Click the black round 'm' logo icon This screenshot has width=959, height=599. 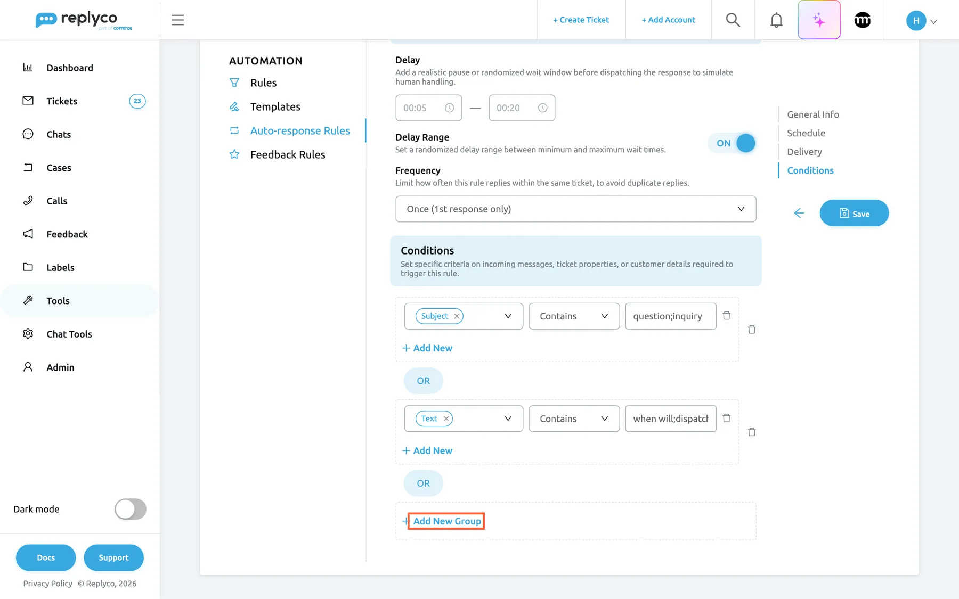(863, 20)
